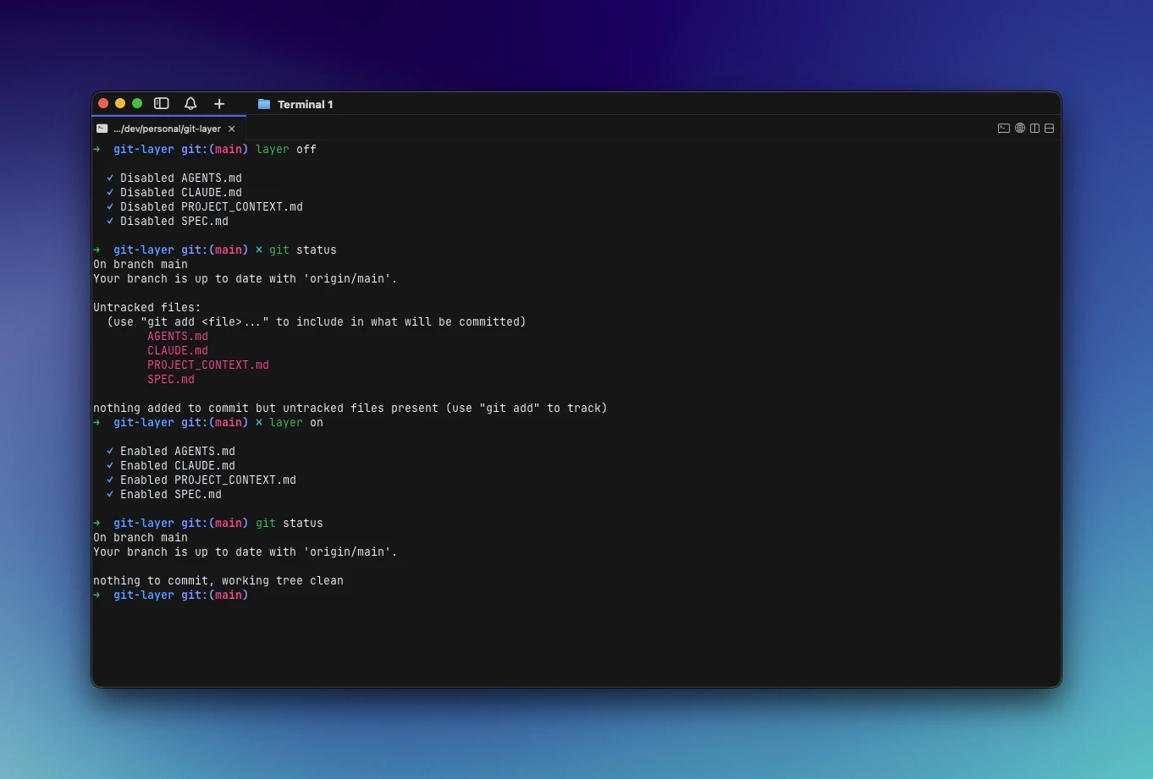Click the 'Enabled PROJECT_CONTEXT.md' output line
The width and height of the screenshot is (1153, 779).
(201, 480)
